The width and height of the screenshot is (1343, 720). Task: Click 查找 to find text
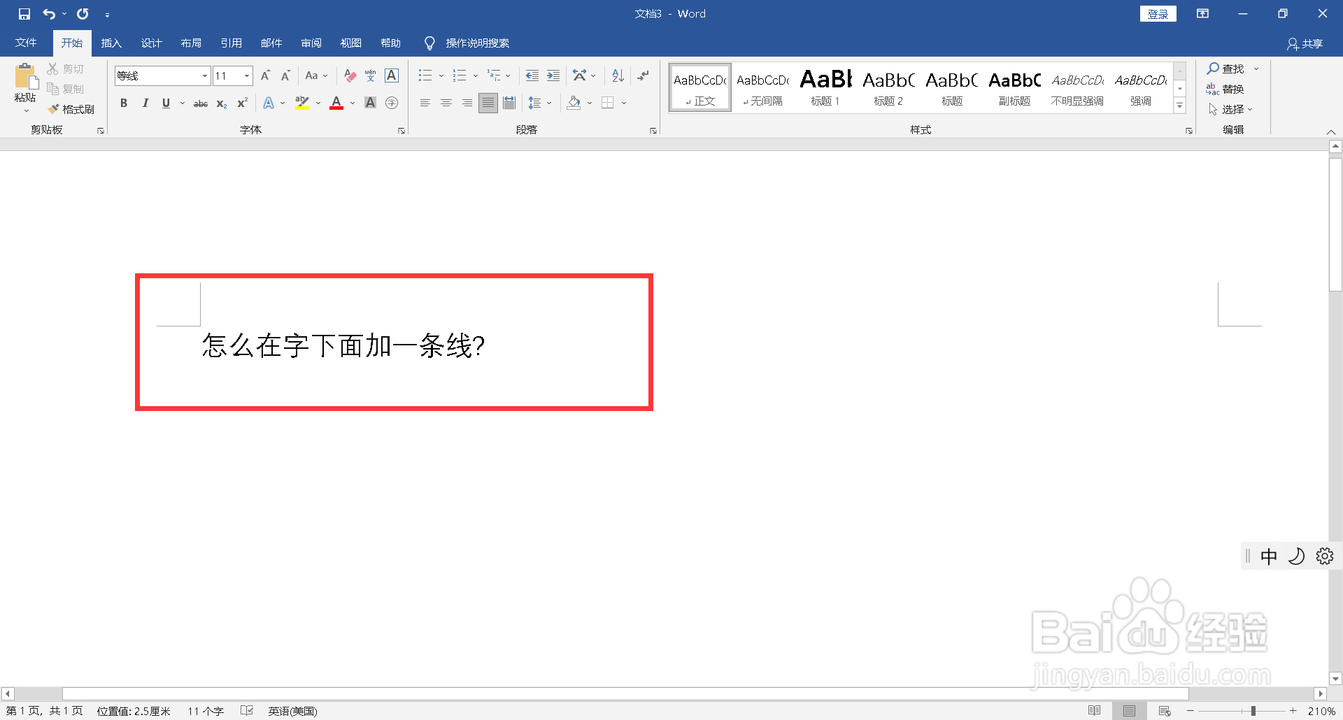(1226, 69)
